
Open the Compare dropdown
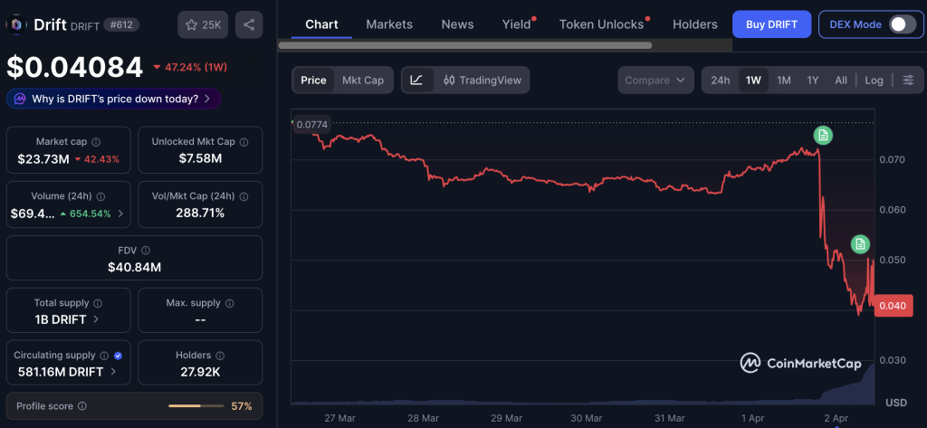point(655,80)
